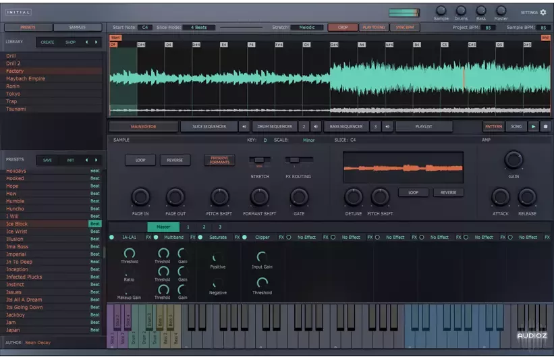The width and height of the screenshot is (554, 359).
Task: Toggle Preserve Formants
Action: pyautogui.click(x=219, y=160)
